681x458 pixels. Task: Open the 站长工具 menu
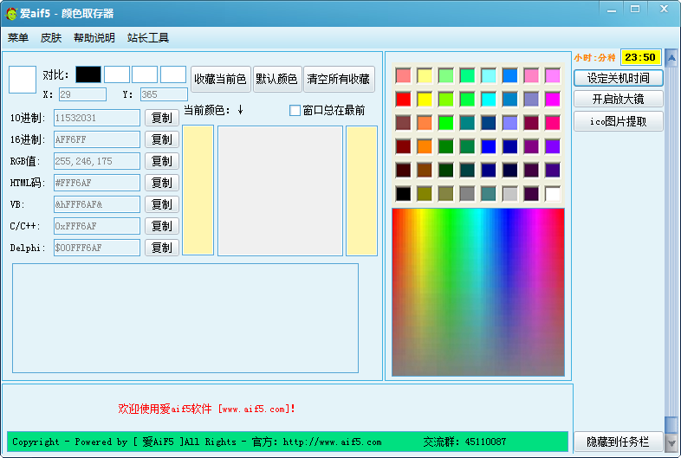pyautogui.click(x=148, y=38)
